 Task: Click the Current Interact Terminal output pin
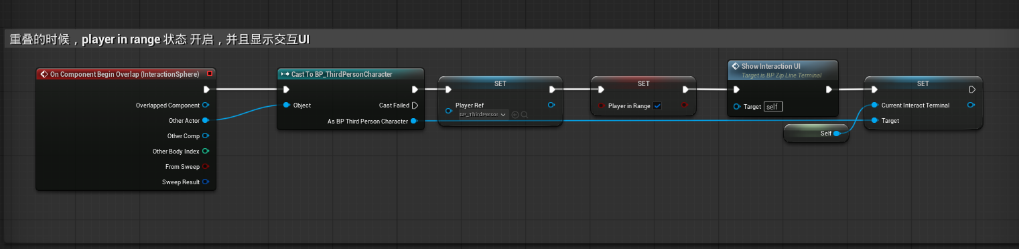971,105
